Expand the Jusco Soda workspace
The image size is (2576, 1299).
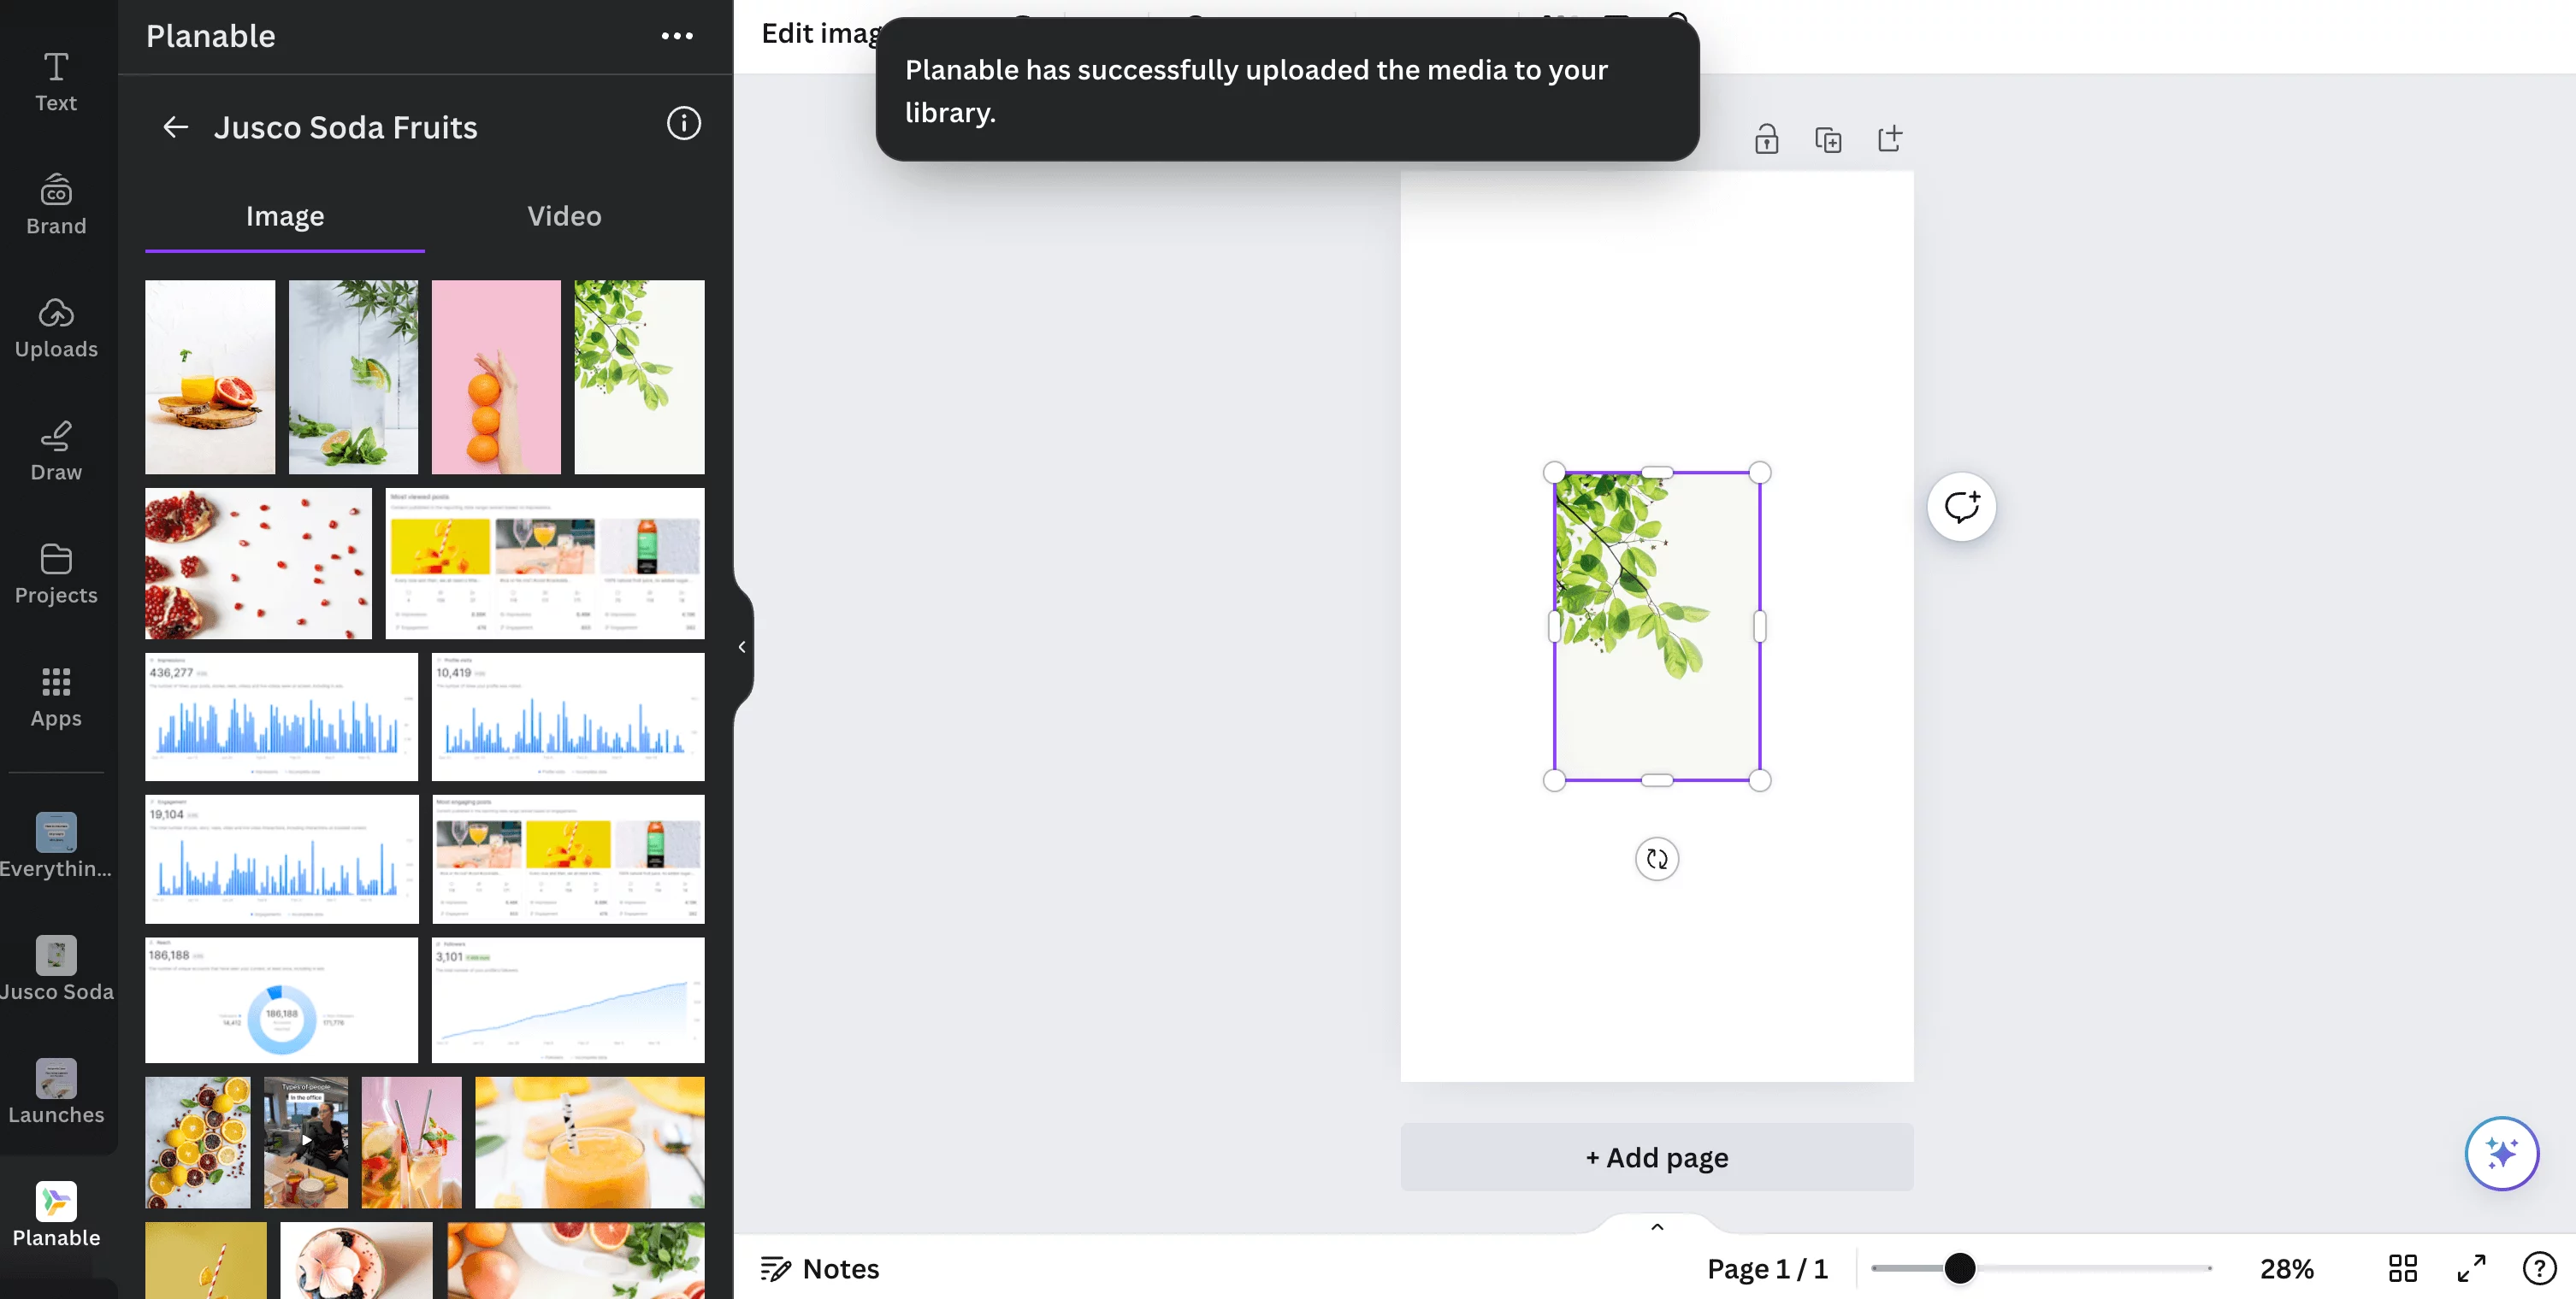(56, 969)
